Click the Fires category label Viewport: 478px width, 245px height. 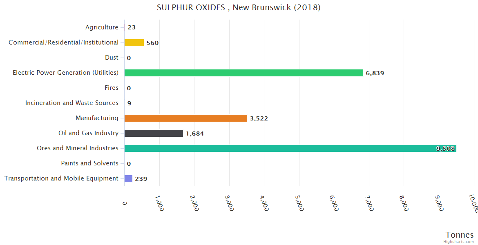click(x=112, y=88)
